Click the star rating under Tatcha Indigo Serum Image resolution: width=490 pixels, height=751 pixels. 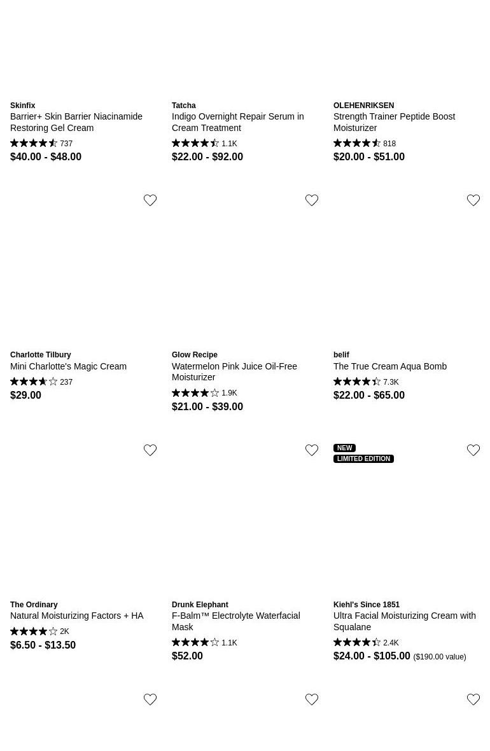tap(195, 144)
